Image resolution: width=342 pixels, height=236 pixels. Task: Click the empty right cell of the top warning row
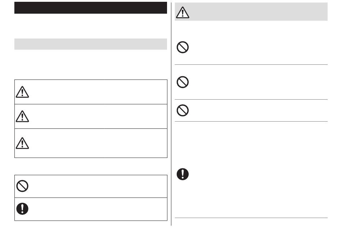(136, 92)
